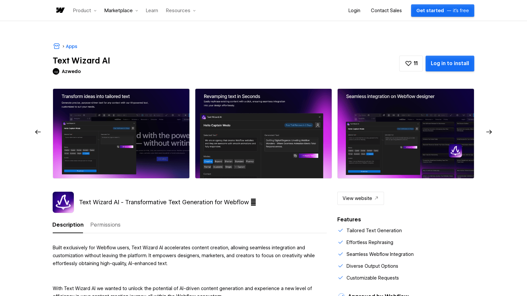Screen dimensions: 527x296
Task: Click the 'Features' heading
Action: [349, 219]
